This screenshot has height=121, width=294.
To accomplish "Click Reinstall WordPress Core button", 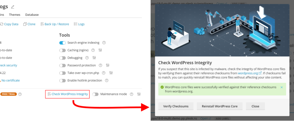I will (220, 106).
